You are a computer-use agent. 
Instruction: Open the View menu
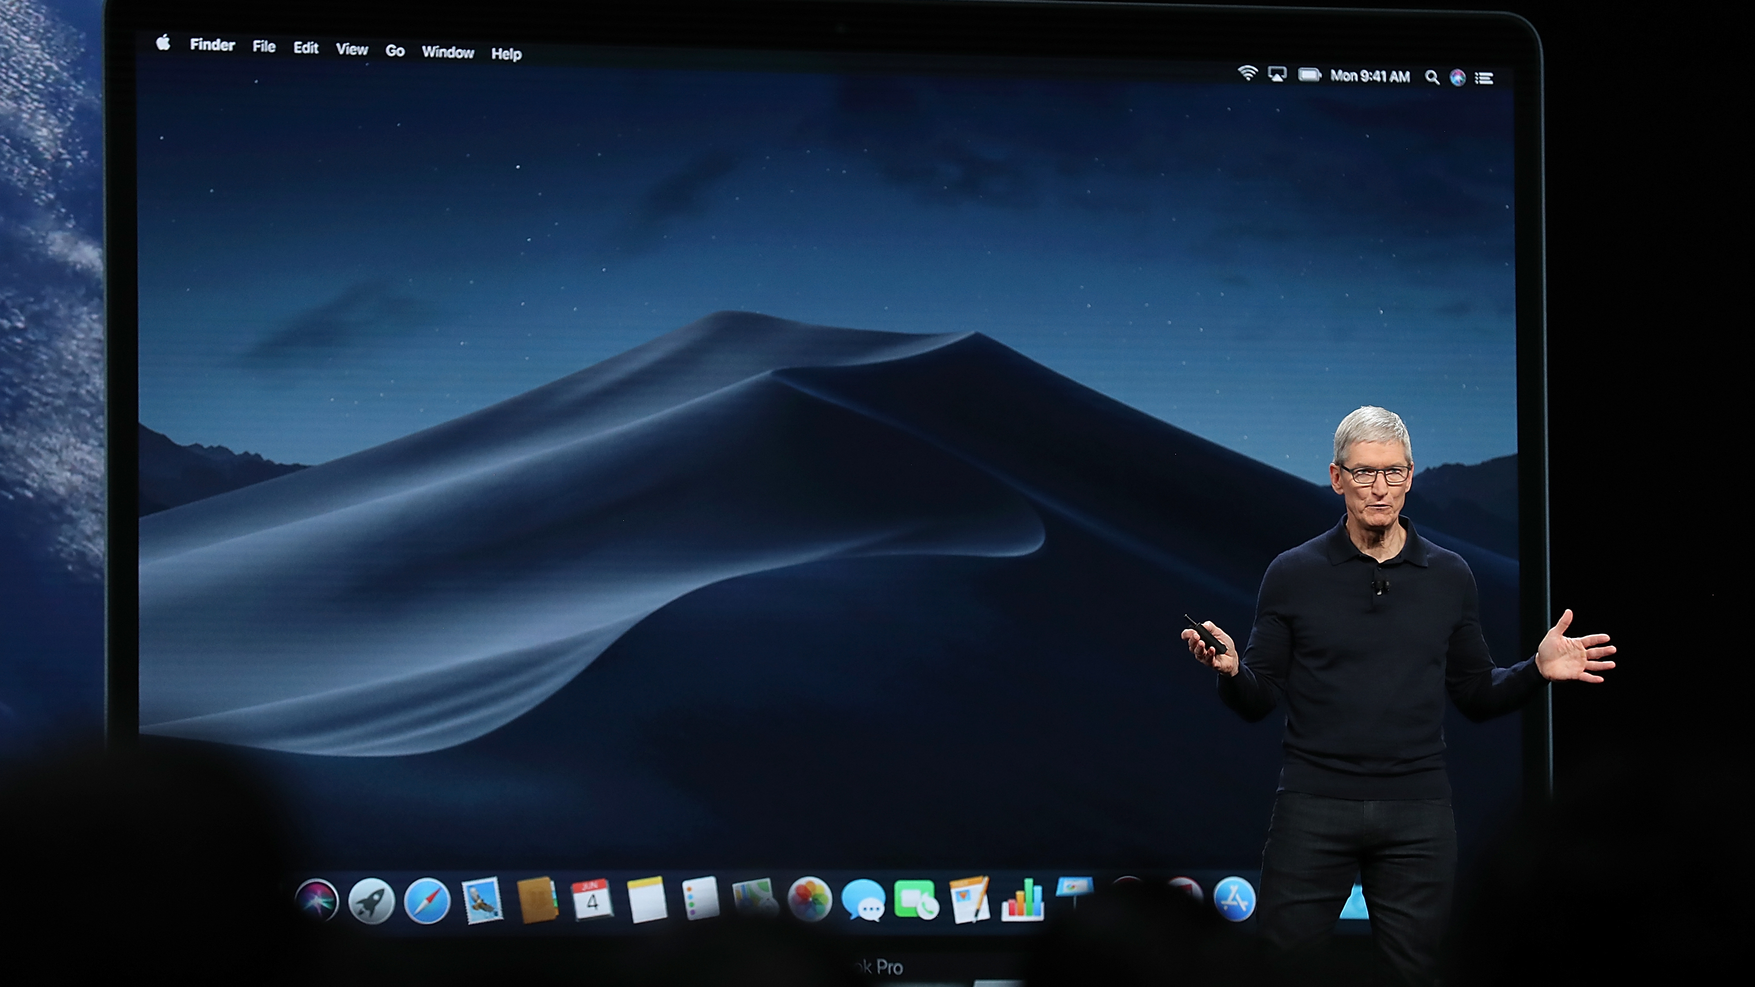[x=352, y=49]
